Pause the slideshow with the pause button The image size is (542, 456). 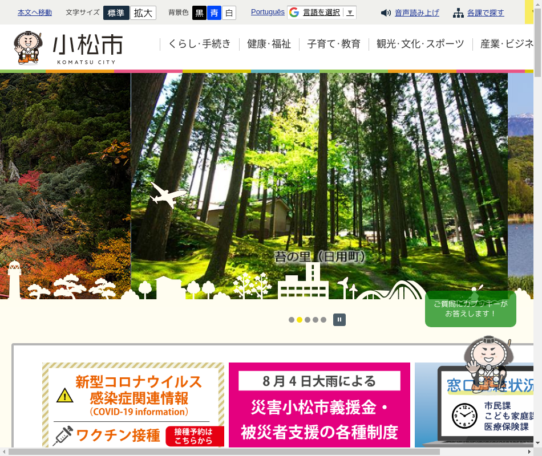[339, 320]
